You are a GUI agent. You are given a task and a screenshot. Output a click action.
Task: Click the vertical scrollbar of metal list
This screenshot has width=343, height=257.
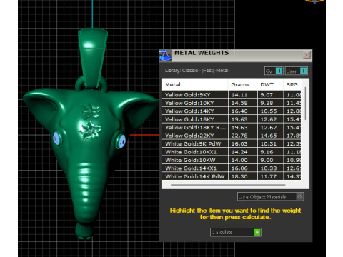tap(305, 104)
